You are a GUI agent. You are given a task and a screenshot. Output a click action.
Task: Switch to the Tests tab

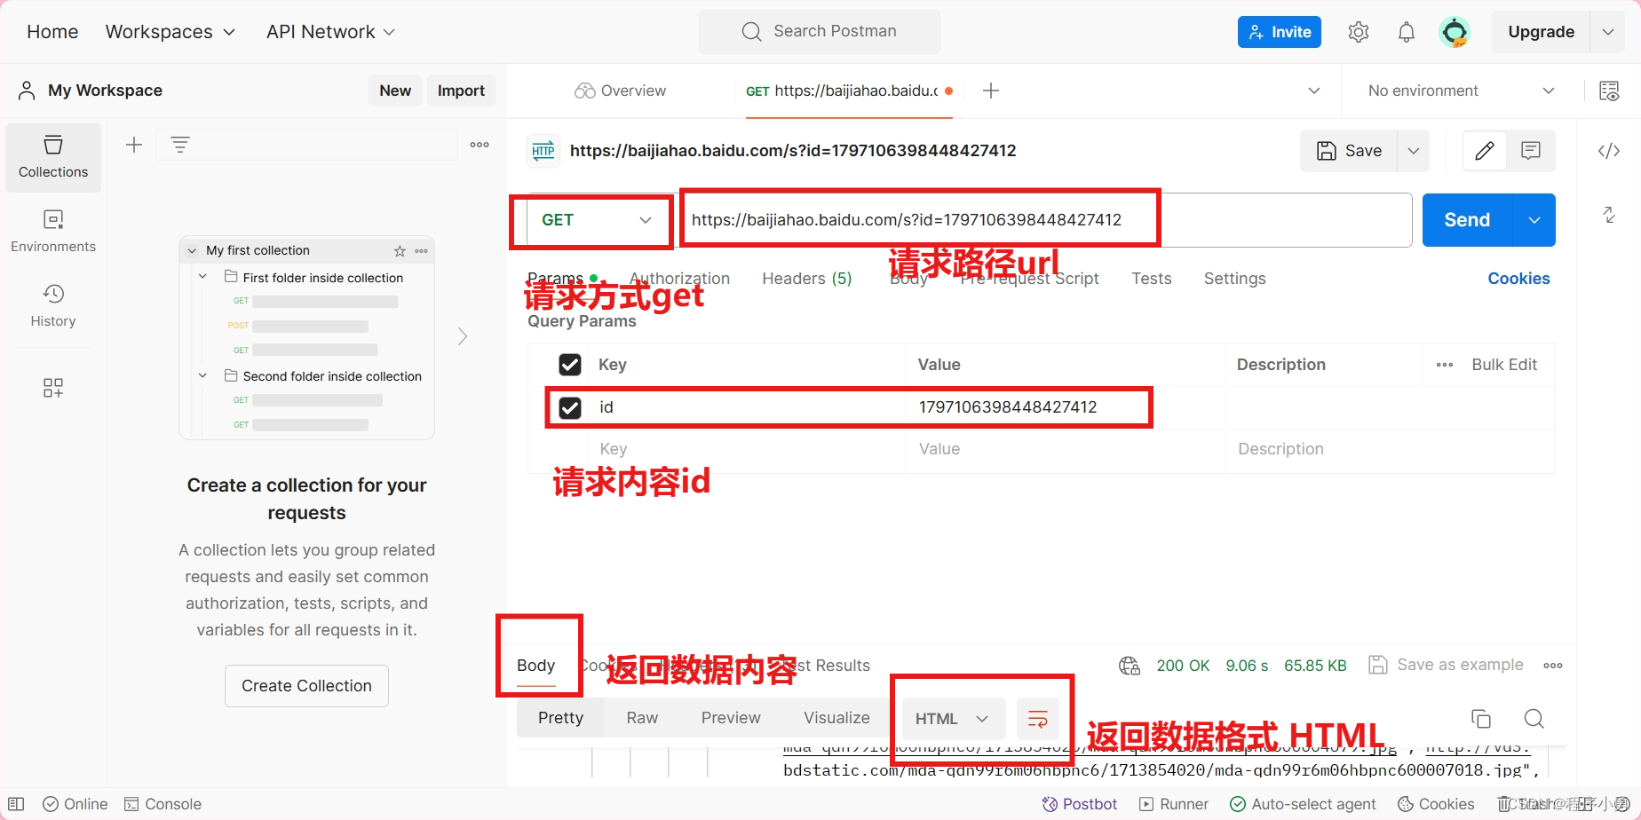coord(1152,279)
